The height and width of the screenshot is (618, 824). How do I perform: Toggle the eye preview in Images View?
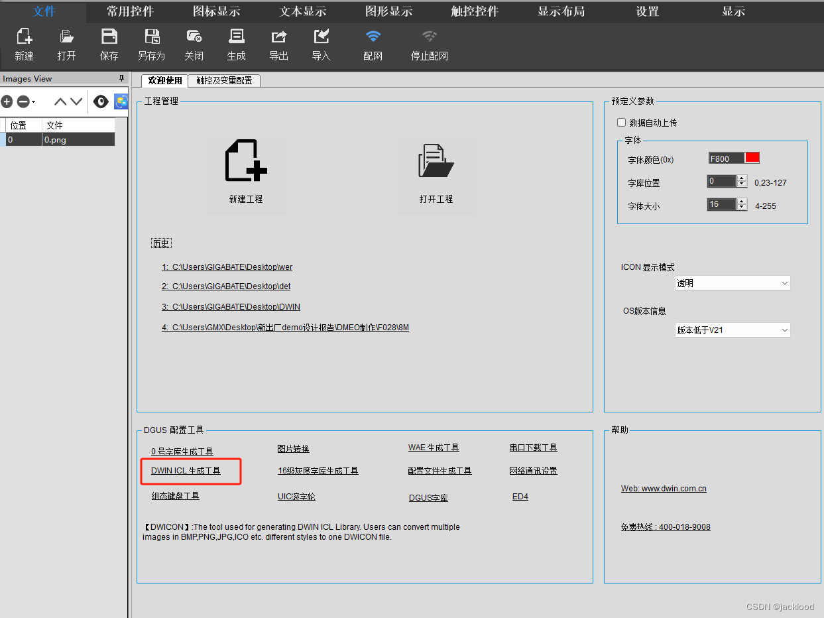[x=101, y=101]
